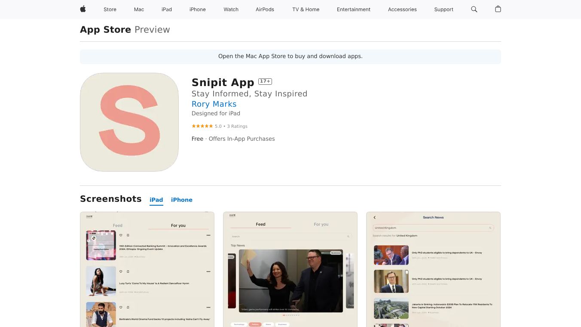Click the Snipit App title
This screenshot has height=327, width=581.
coord(223,82)
